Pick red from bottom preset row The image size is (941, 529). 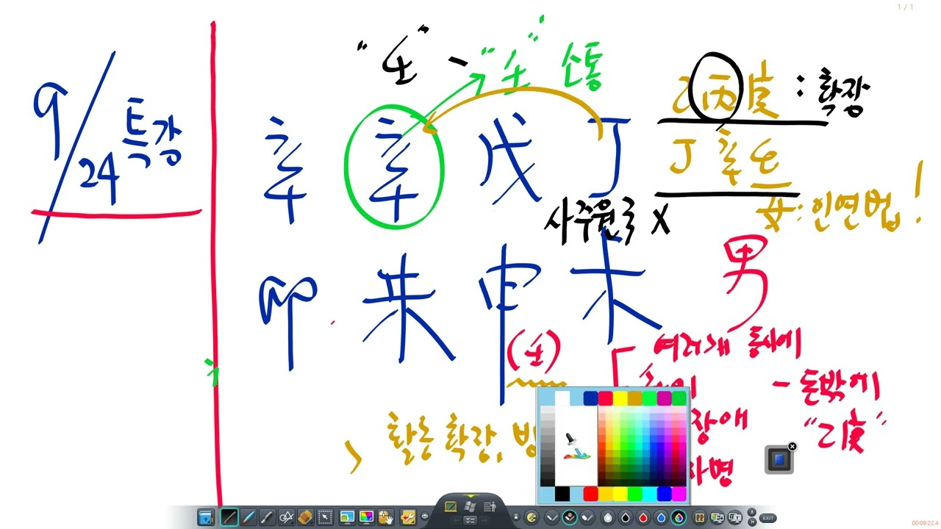pos(590,494)
